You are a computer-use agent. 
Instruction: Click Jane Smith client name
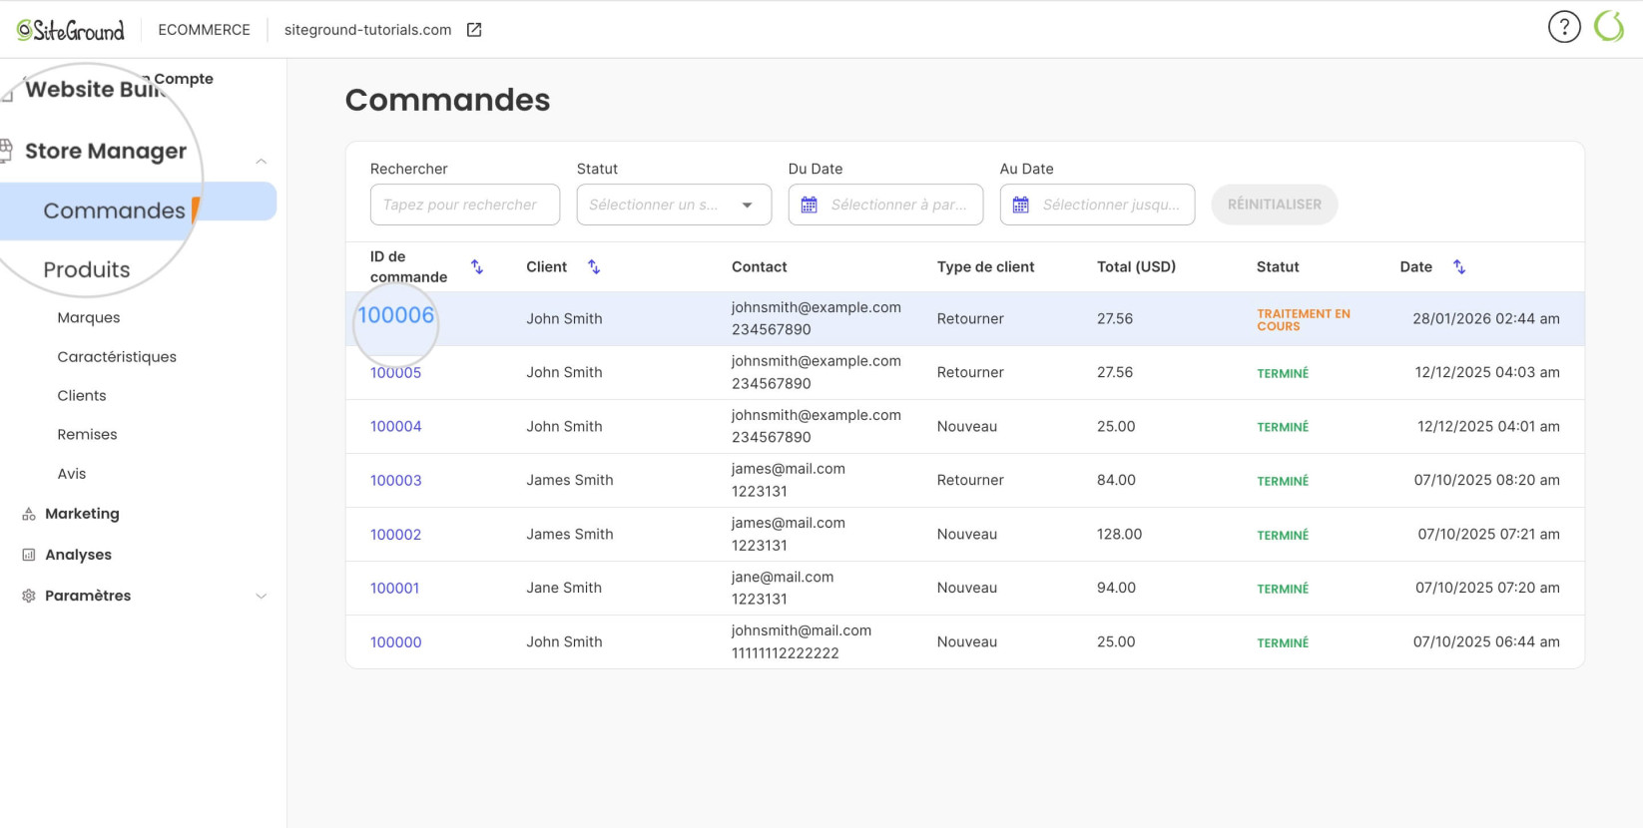tap(564, 588)
